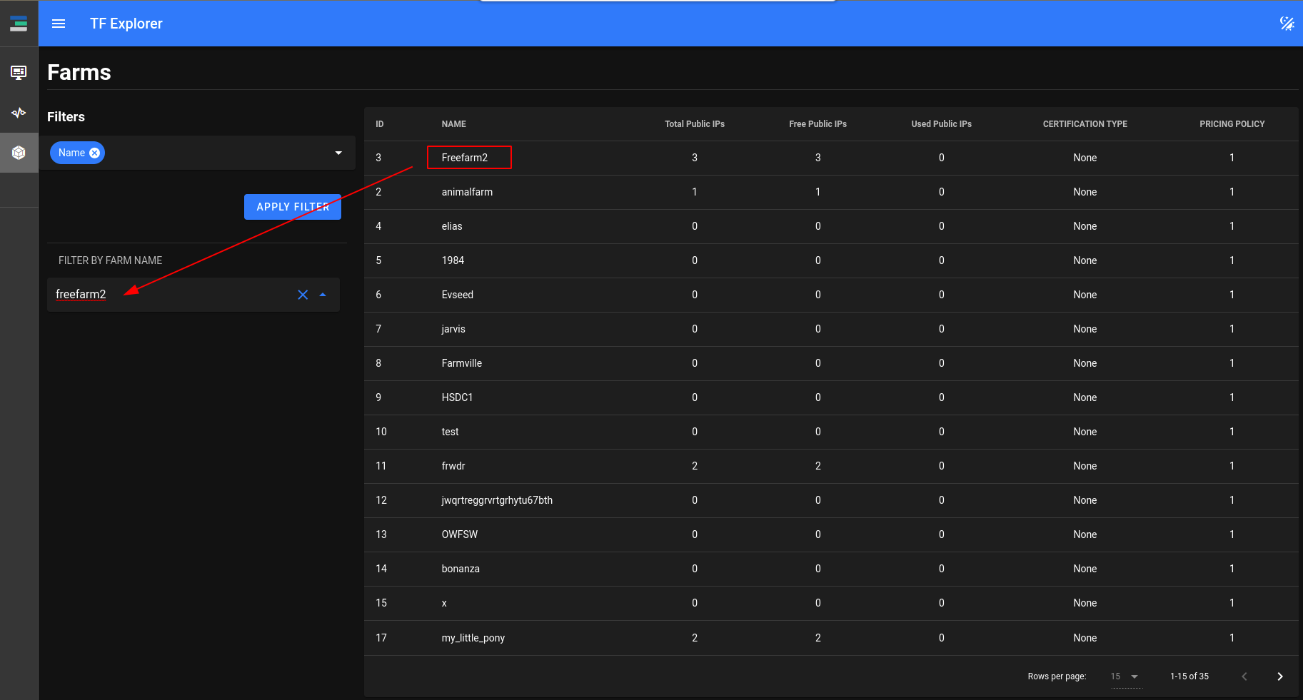The height and width of the screenshot is (700, 1303).
Task: Click the highlighted Freefarm2 row entry
Action: 469,157
